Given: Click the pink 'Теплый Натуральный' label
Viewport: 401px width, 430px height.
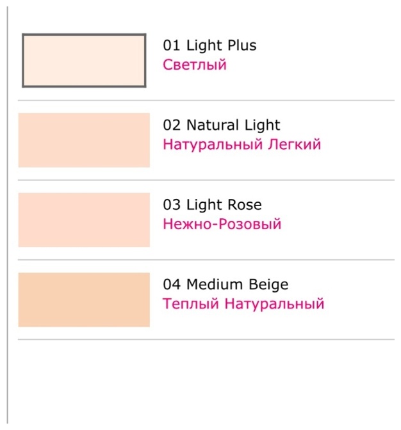Looking at the screenshot, I should coord(243,304).
